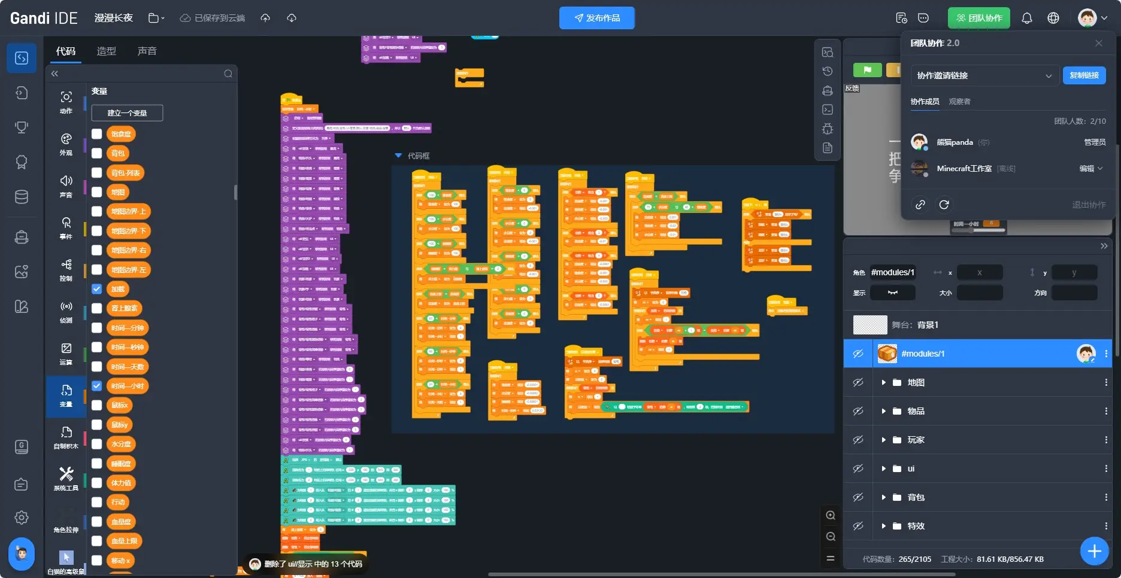Open the language globe icon
The image size is (1121, 578).
(x=1053, y=18)
